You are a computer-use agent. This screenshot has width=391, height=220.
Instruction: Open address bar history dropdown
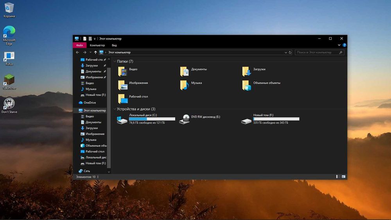286,52
